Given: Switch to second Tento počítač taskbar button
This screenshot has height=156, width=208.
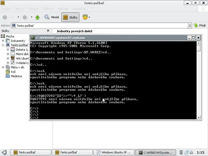Looking at the screenshot, I should 72,152.
